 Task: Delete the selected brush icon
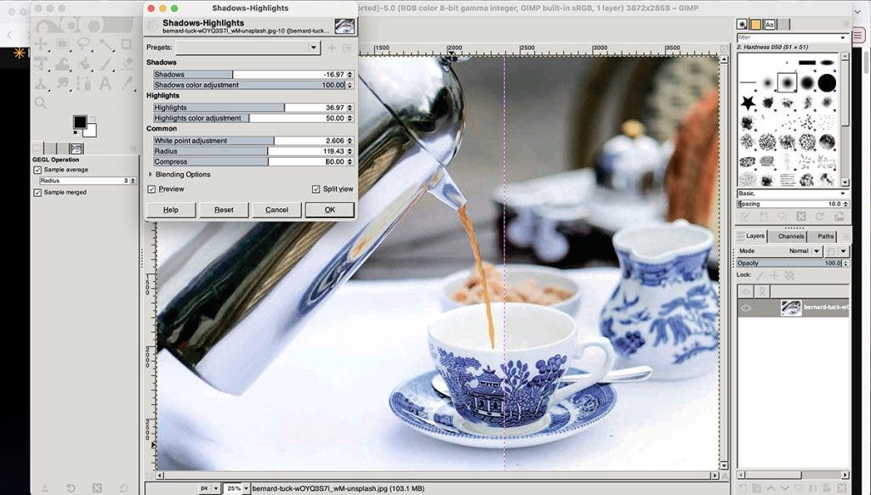800,217
